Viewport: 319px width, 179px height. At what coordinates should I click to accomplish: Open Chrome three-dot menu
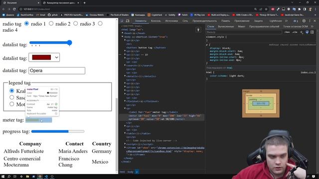pos(316,9)
